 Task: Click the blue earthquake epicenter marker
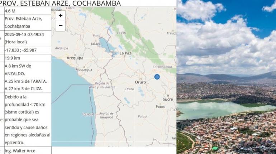coord(157,77)
